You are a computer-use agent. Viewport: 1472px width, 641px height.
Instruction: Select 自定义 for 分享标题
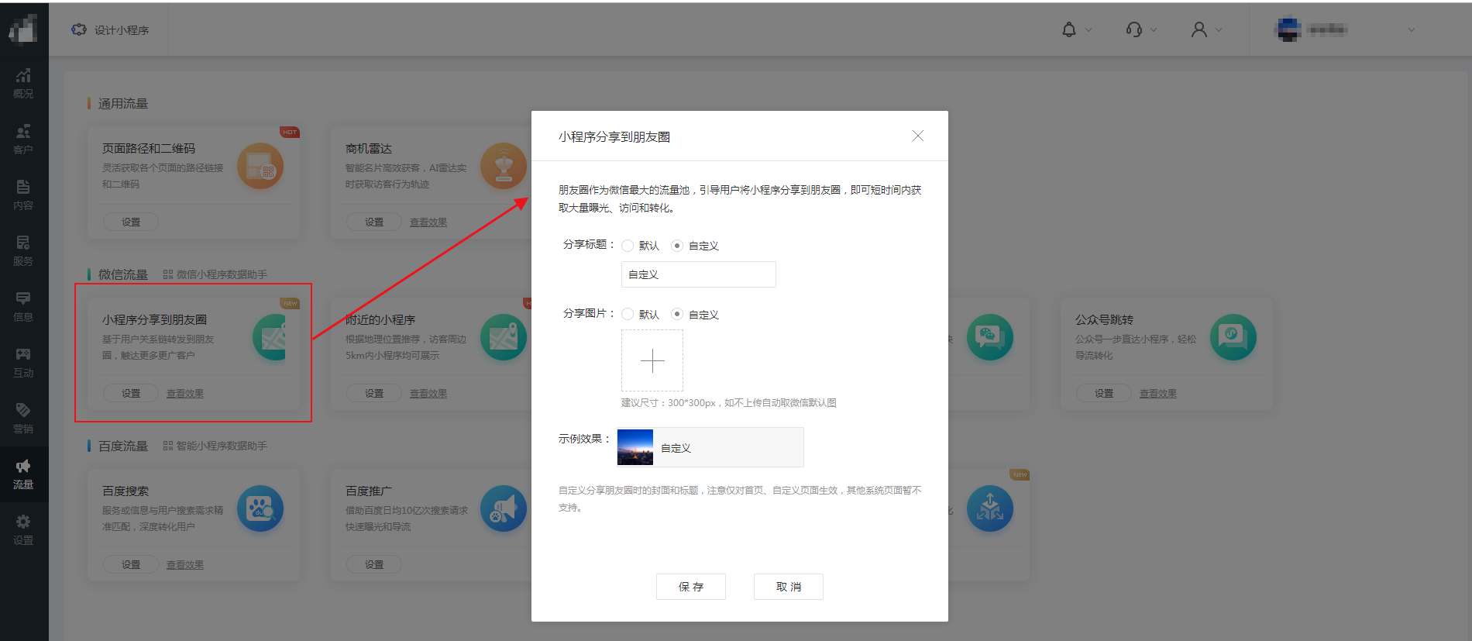coord(677,246)
